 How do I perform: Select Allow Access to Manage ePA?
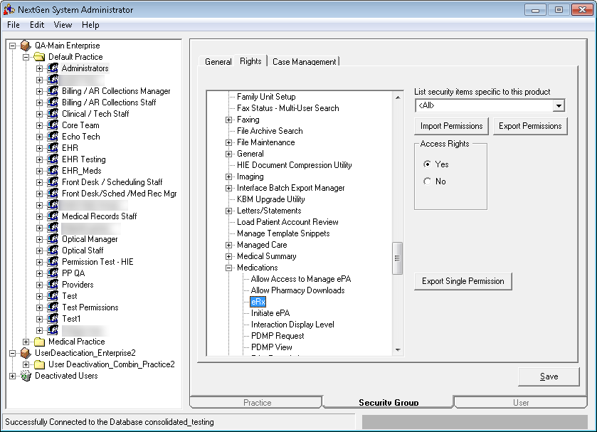[301, 279]
